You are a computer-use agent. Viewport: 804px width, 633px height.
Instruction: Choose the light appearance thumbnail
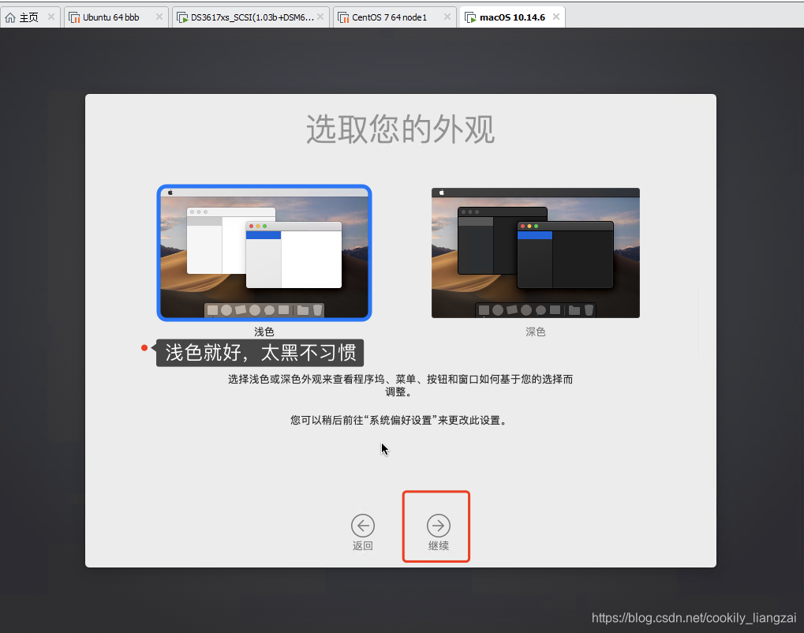[264, 253]
